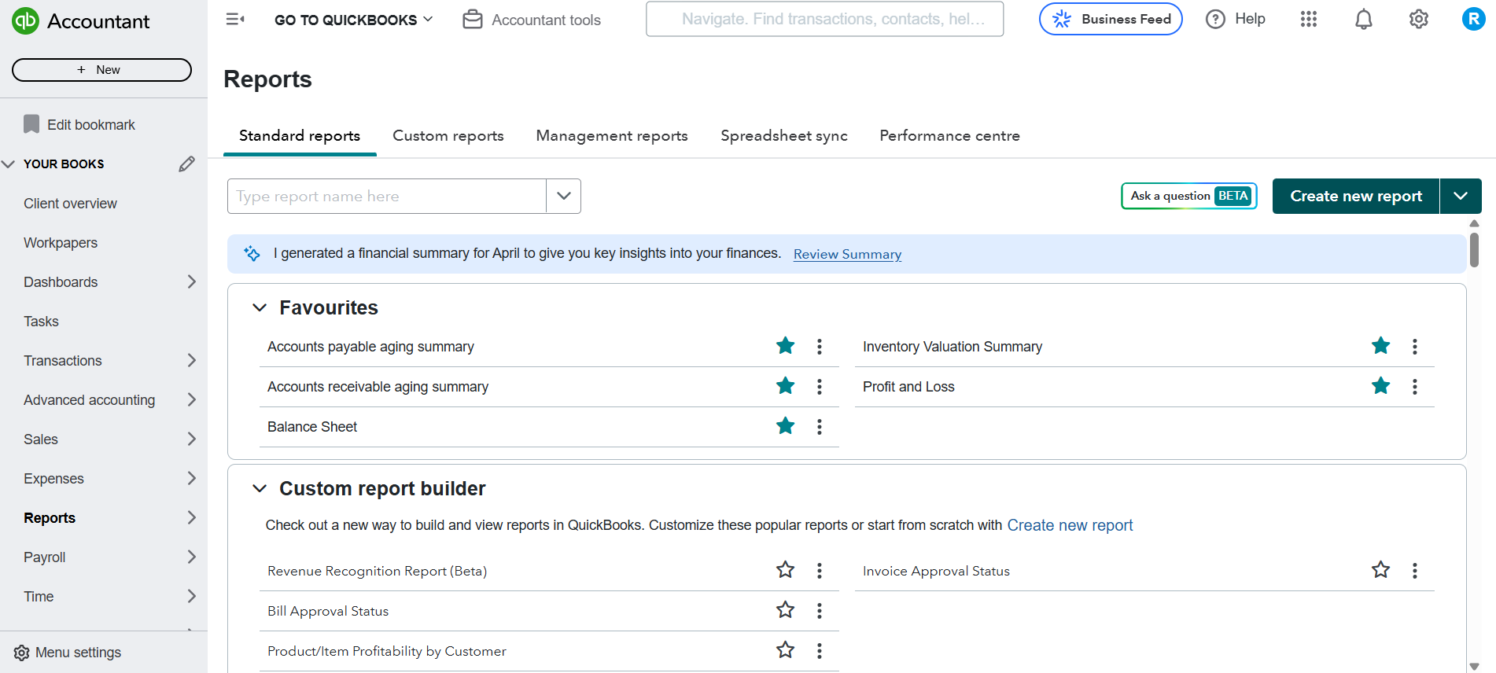This screenshot has height=673, width=1496.
Task: Unfavourite Profit and Loss star
Action: (1380, 386)
